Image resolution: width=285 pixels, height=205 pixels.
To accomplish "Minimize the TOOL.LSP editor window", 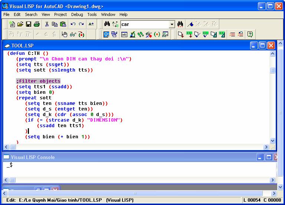I will point(254,46).
